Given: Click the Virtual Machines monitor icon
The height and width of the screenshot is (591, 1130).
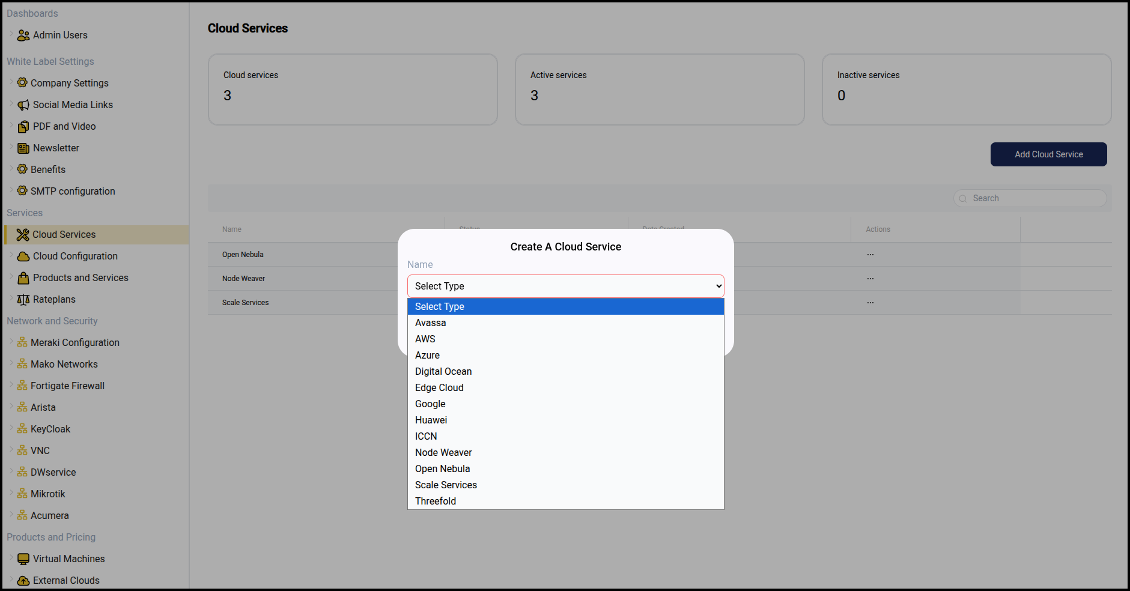Looking at the screenshot, I should pos(23,559).
